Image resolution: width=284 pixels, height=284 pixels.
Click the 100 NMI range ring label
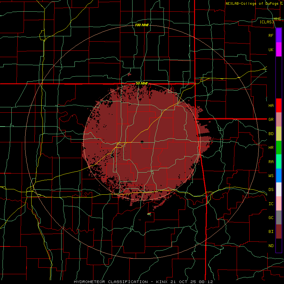point(142,25)
